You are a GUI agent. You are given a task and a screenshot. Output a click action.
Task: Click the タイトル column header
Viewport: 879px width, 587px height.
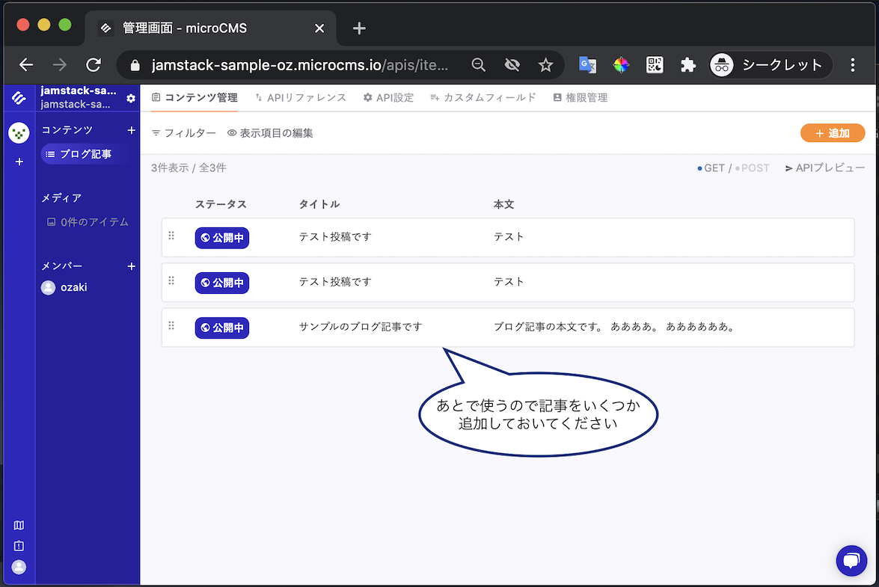click(319, 204)
